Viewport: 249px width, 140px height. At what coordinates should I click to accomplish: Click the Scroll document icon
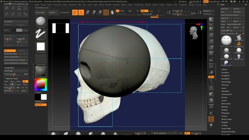211,29
